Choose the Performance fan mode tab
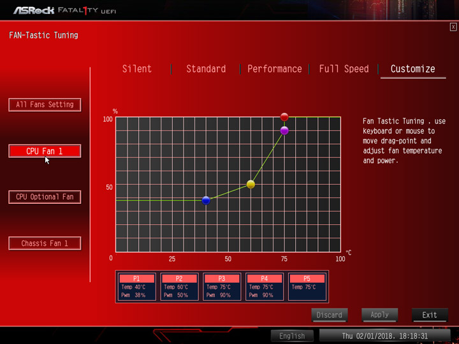Screen dimensions: 459x344 click(x=274, y=69)
